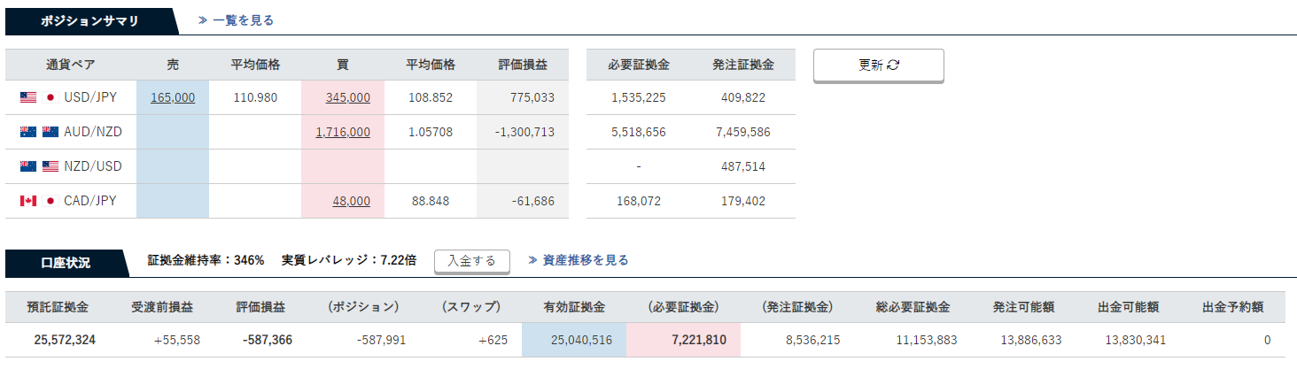This screenshot has width=1297, height=369.
Task: Click the Canada flag in the CAD/JPY row
Action: pyautogui.click(x=27, y=201)
